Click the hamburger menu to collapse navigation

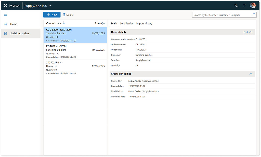5,15
